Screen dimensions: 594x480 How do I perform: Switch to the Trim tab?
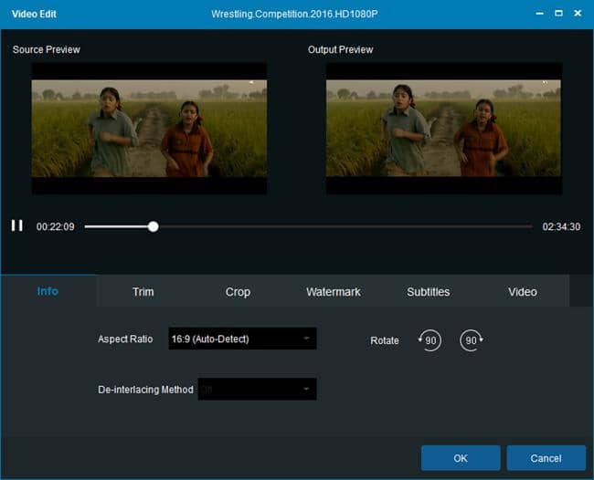[143, 292]
